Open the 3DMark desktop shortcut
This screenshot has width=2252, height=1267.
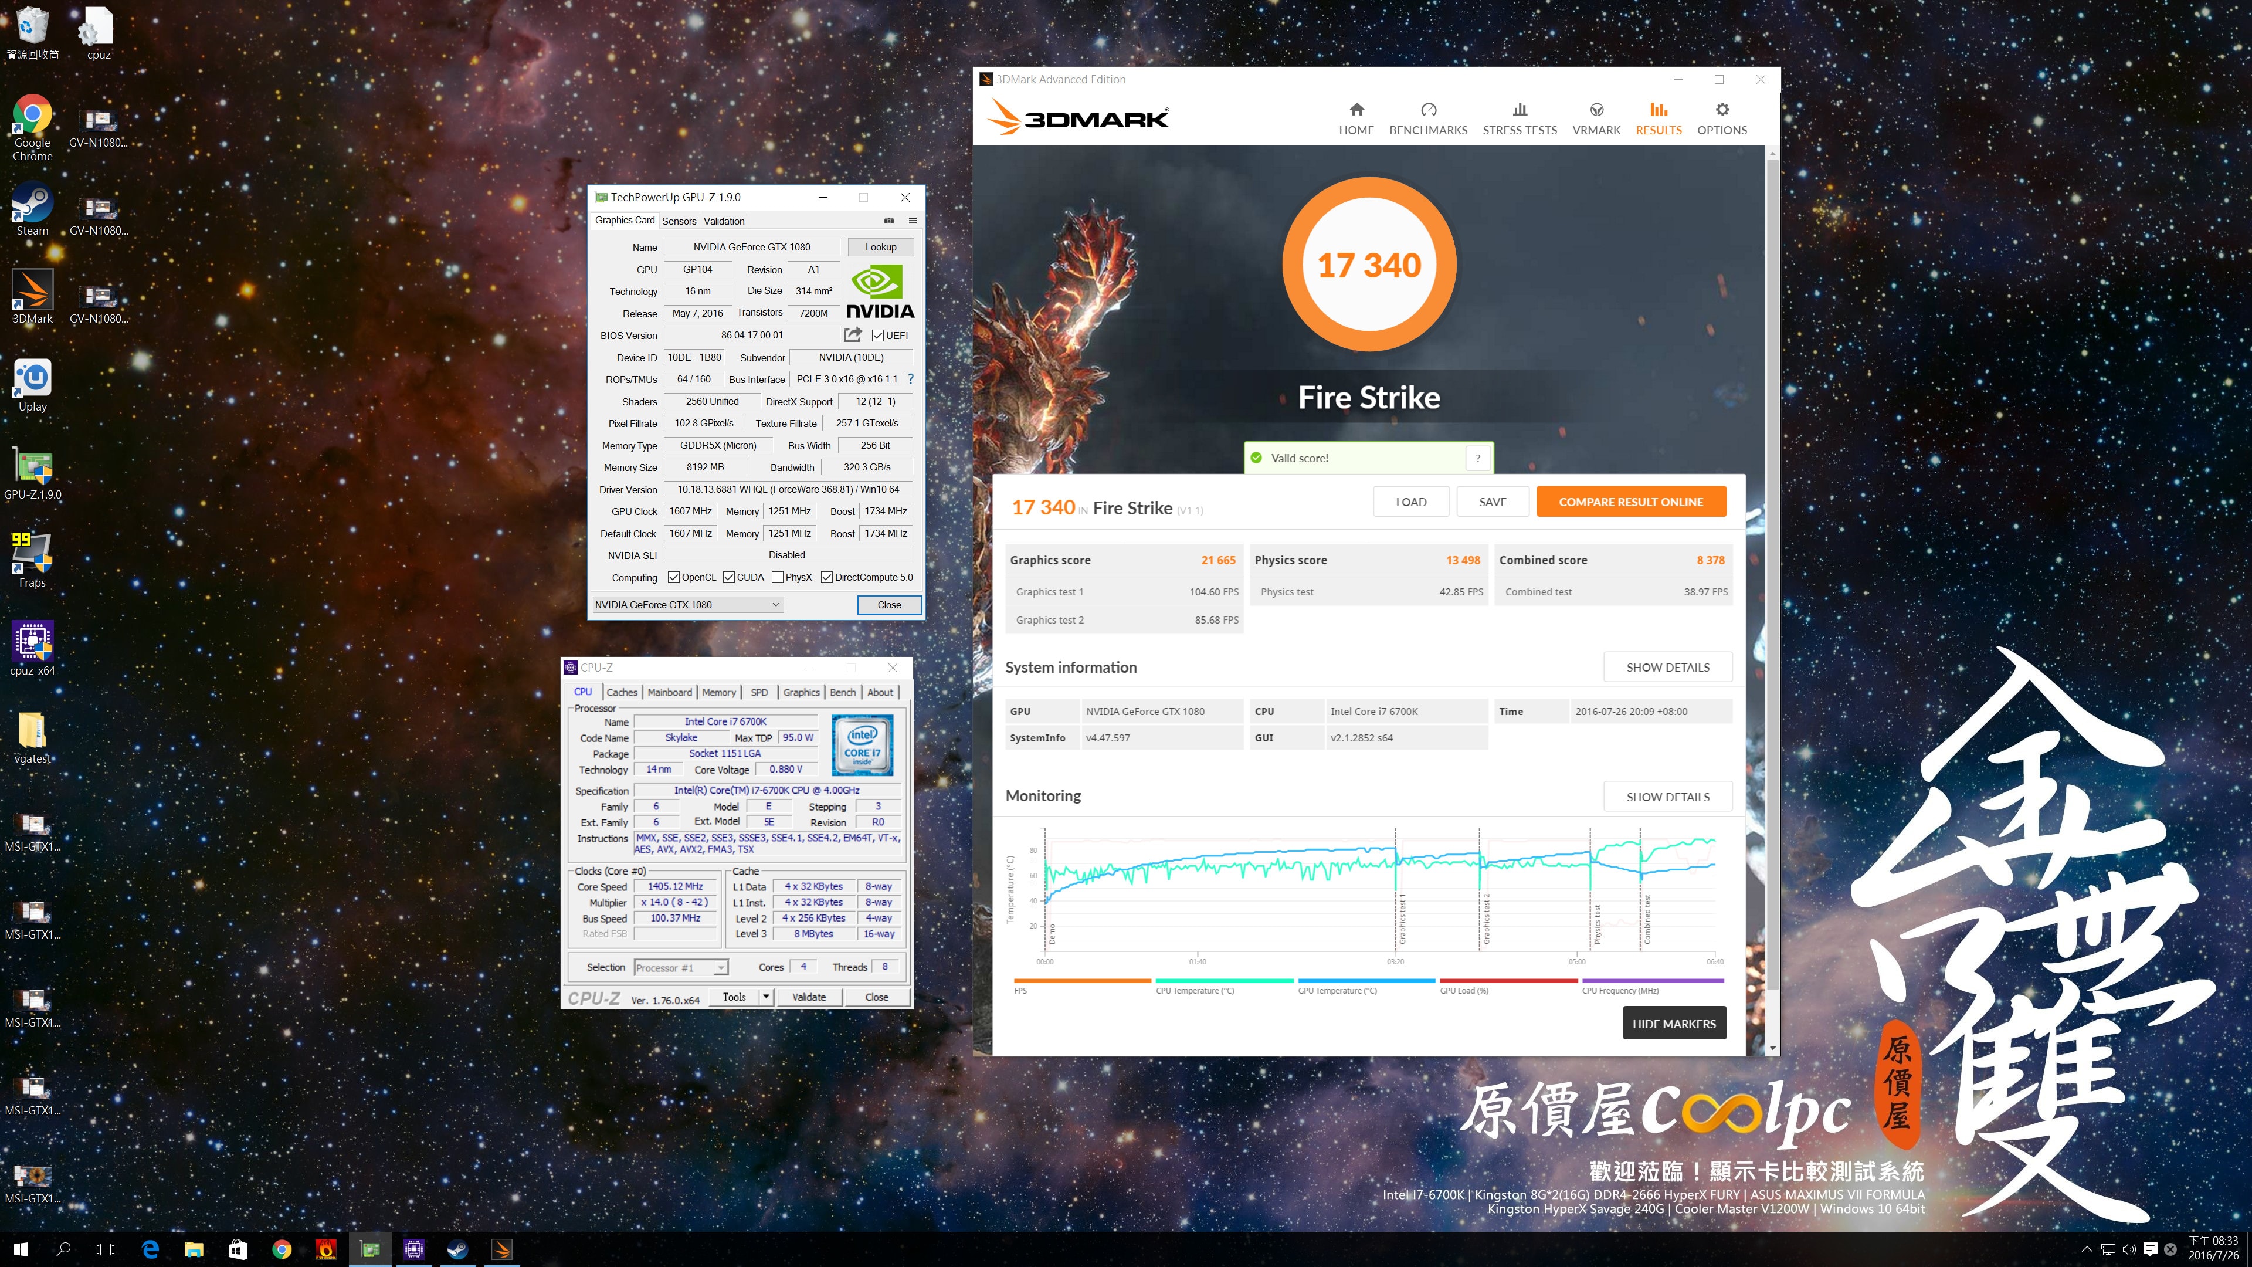(32, 297)
